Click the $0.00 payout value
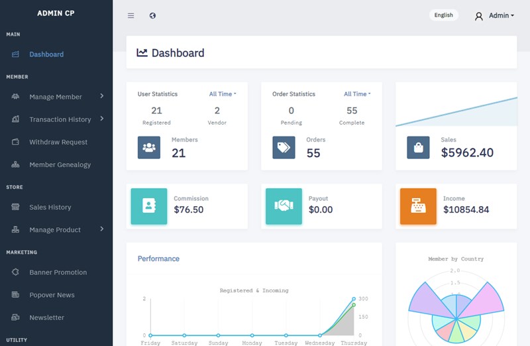 click(x=321, y=209)
